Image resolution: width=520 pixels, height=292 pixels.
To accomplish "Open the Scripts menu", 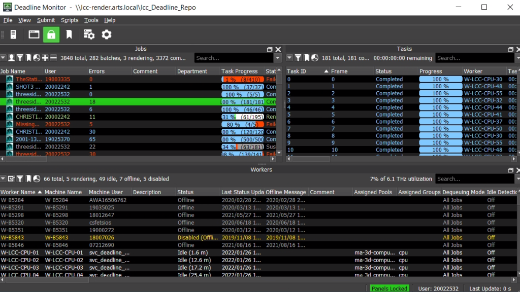I will tap(70, 20).
